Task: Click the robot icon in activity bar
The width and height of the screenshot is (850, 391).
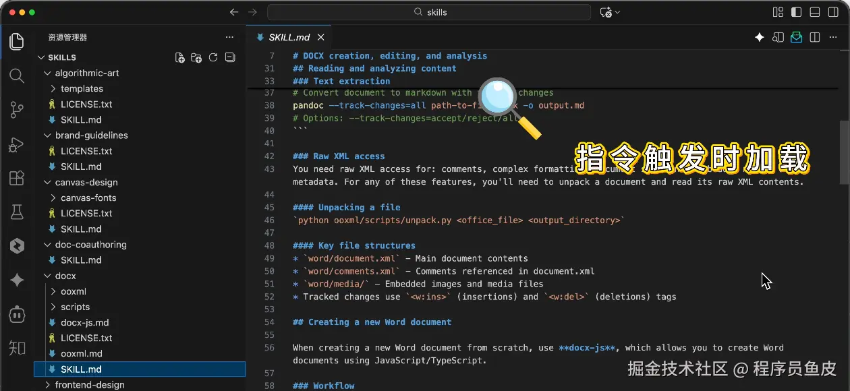Action: click(17, 314)
